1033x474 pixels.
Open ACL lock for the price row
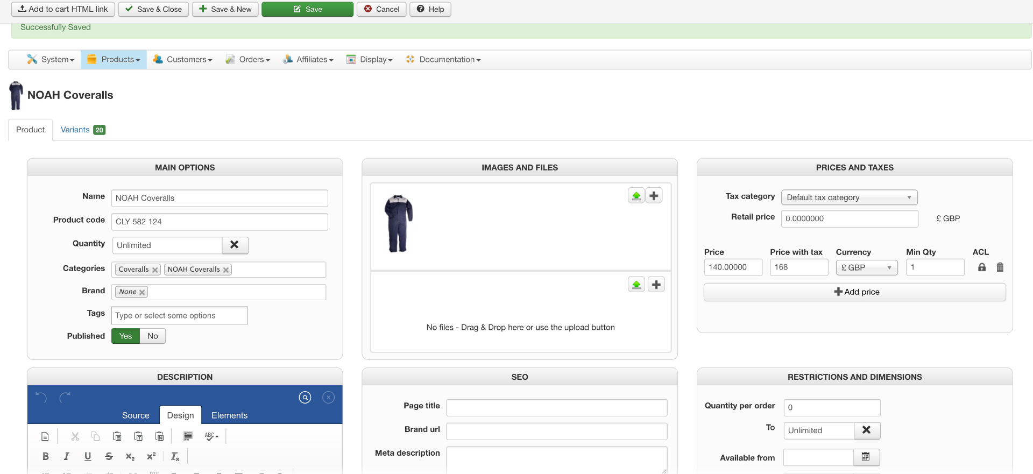982,267
